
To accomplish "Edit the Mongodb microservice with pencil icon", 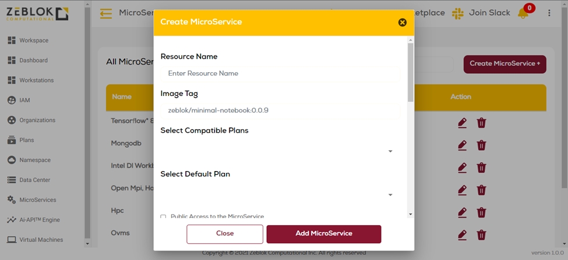I will coord(462,145).
